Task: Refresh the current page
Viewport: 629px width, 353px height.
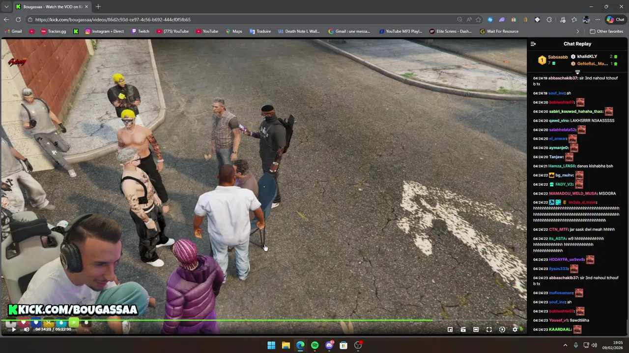Action: (x=18, y=20)
